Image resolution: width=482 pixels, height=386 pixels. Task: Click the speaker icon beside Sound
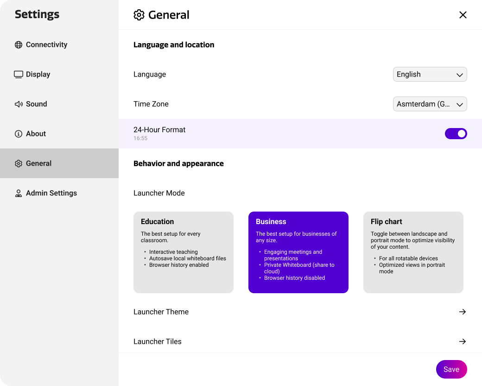point(19,104)
